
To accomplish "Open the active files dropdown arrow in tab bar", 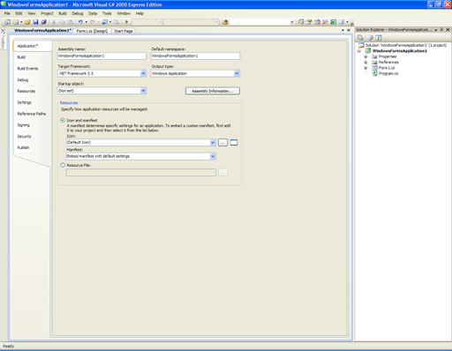I will [x=343, y=30].
